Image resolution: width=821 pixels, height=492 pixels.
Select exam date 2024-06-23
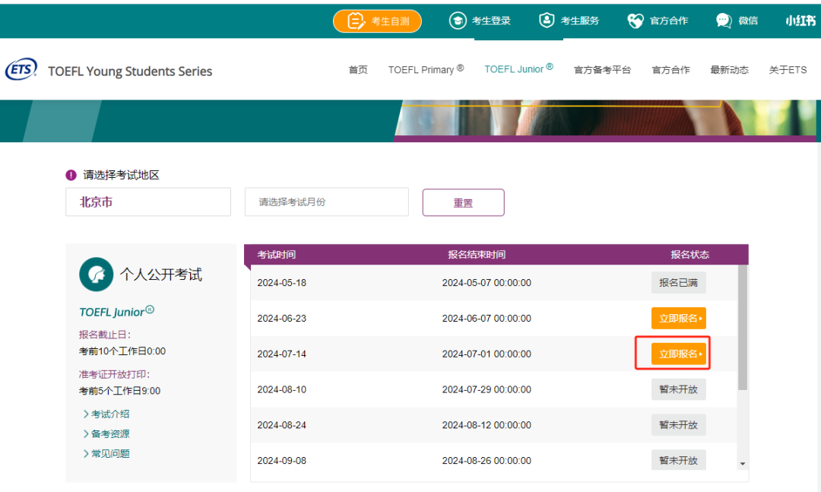[x=282, y=319]
